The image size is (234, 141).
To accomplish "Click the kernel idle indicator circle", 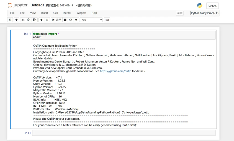I will (217, 13).
